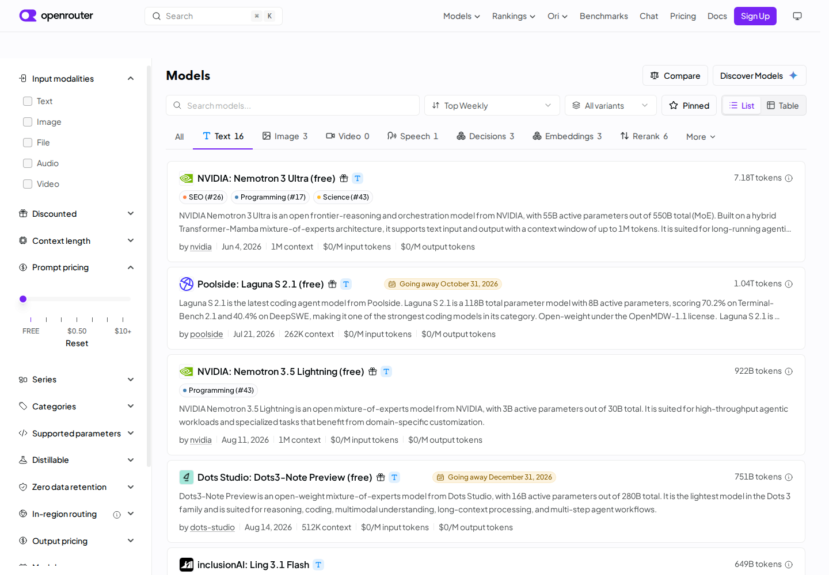Open the Top Weekly sort dropdown
This screenshot has width=829, height=575.
pos(492,105)
